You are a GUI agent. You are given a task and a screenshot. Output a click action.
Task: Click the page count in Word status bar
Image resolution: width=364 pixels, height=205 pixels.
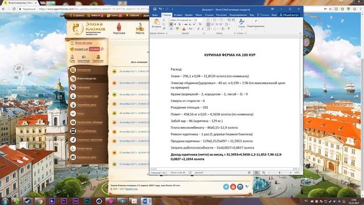[x=159, y=173]
